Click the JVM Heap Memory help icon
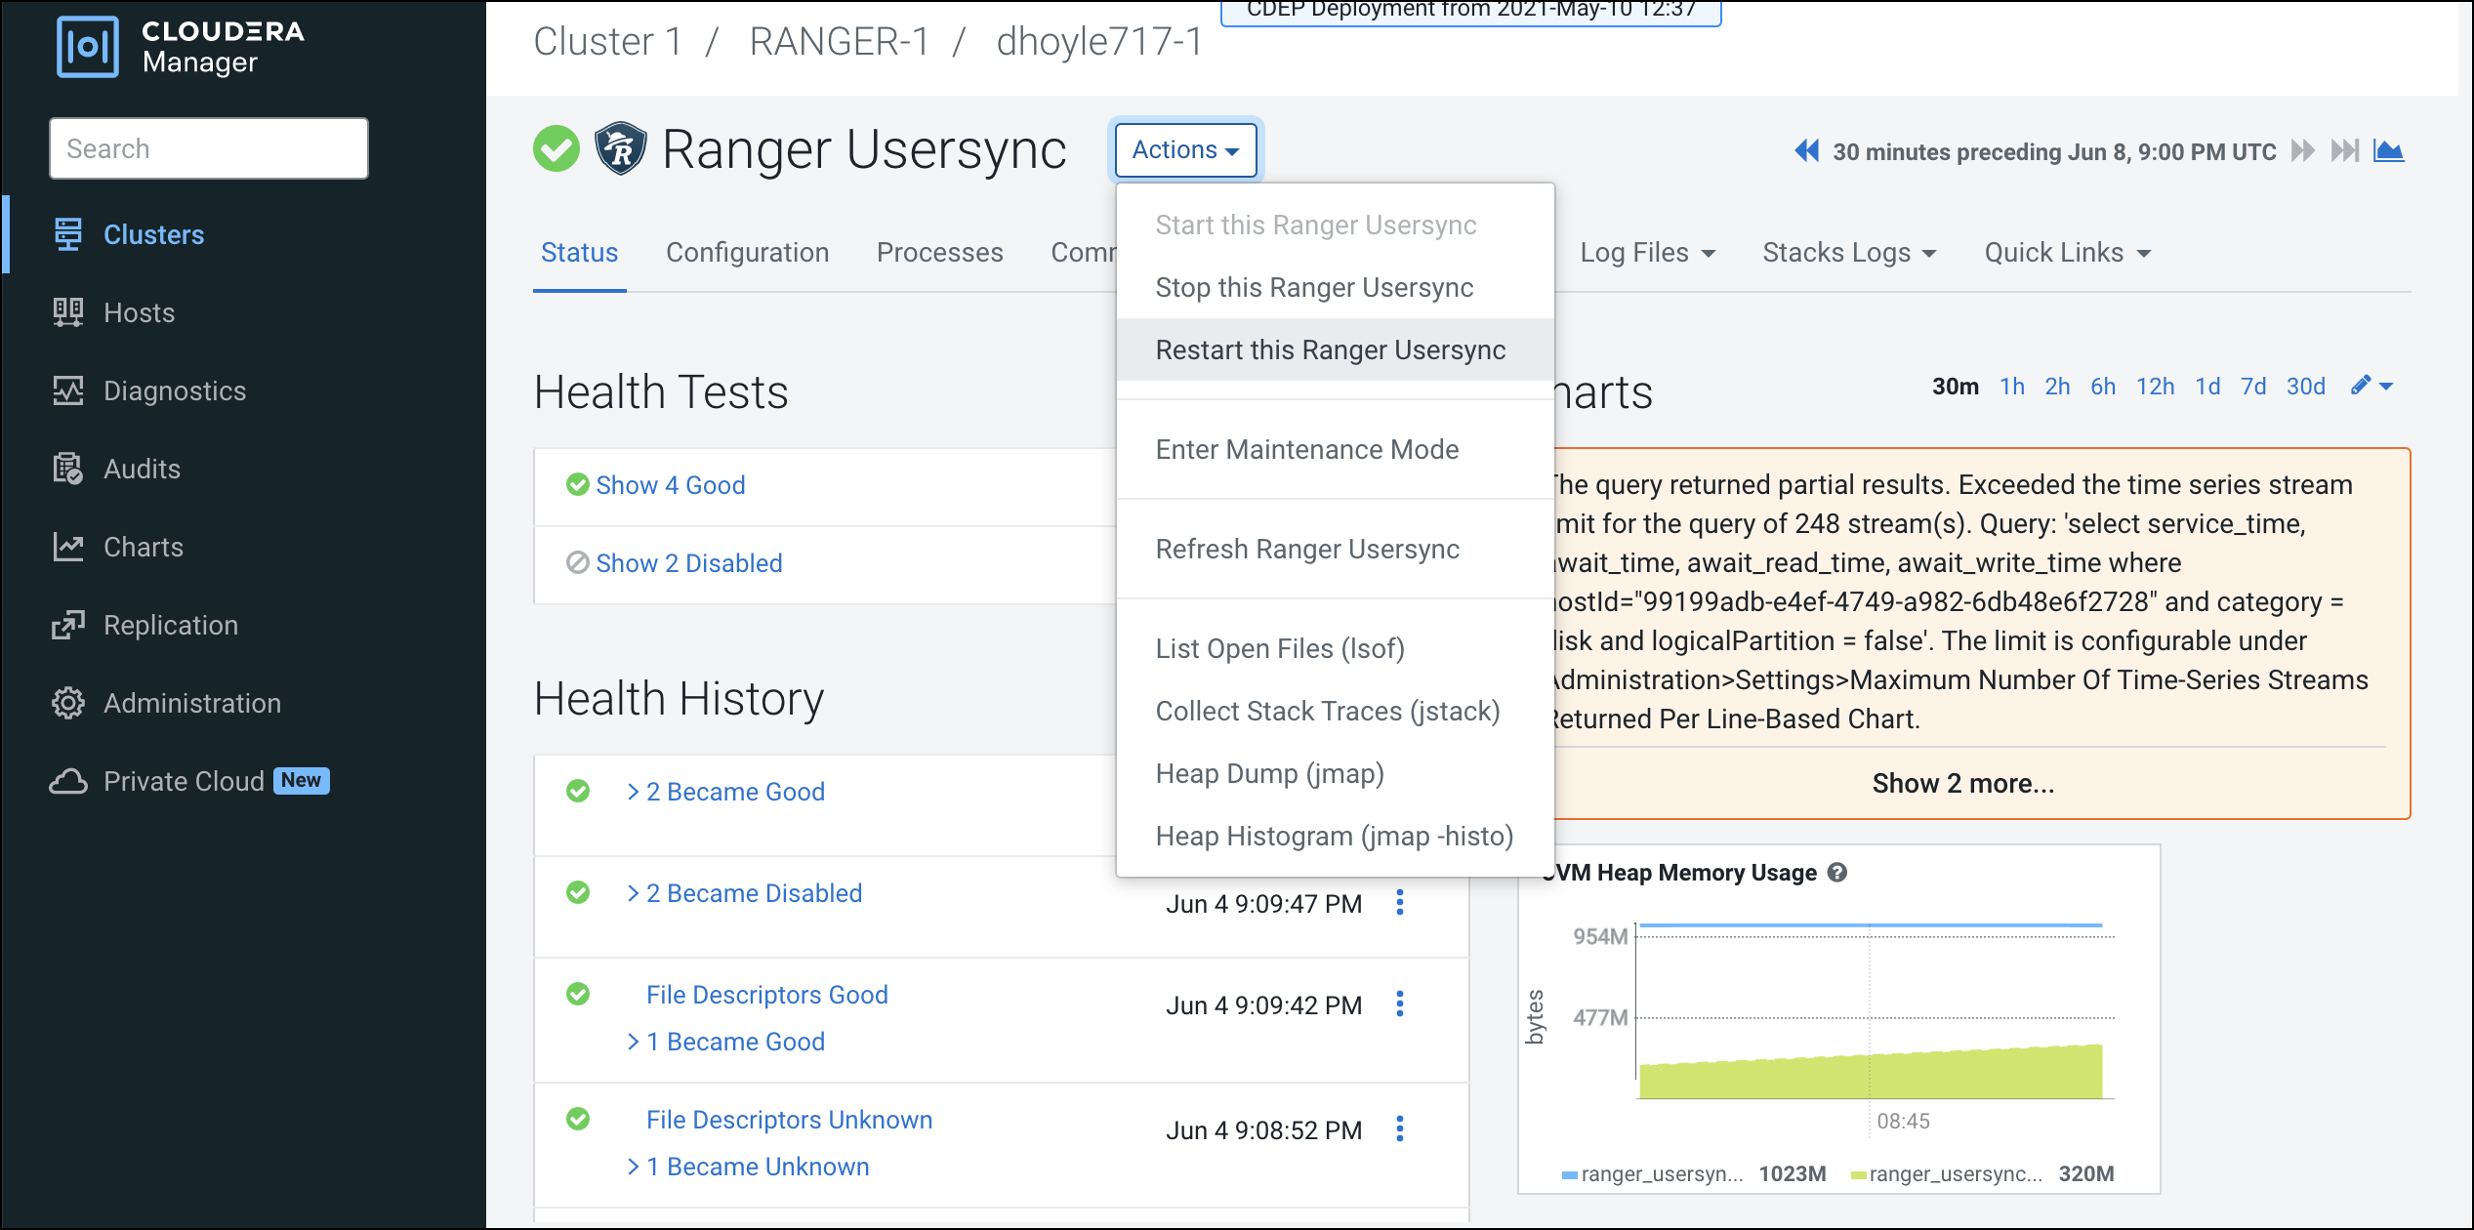Viewport: 2474px width, 1230px height. click(x=1837, y=873)
